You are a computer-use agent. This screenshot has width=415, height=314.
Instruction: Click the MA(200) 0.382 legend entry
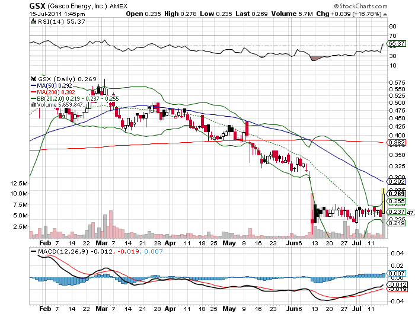pos(53,92)
